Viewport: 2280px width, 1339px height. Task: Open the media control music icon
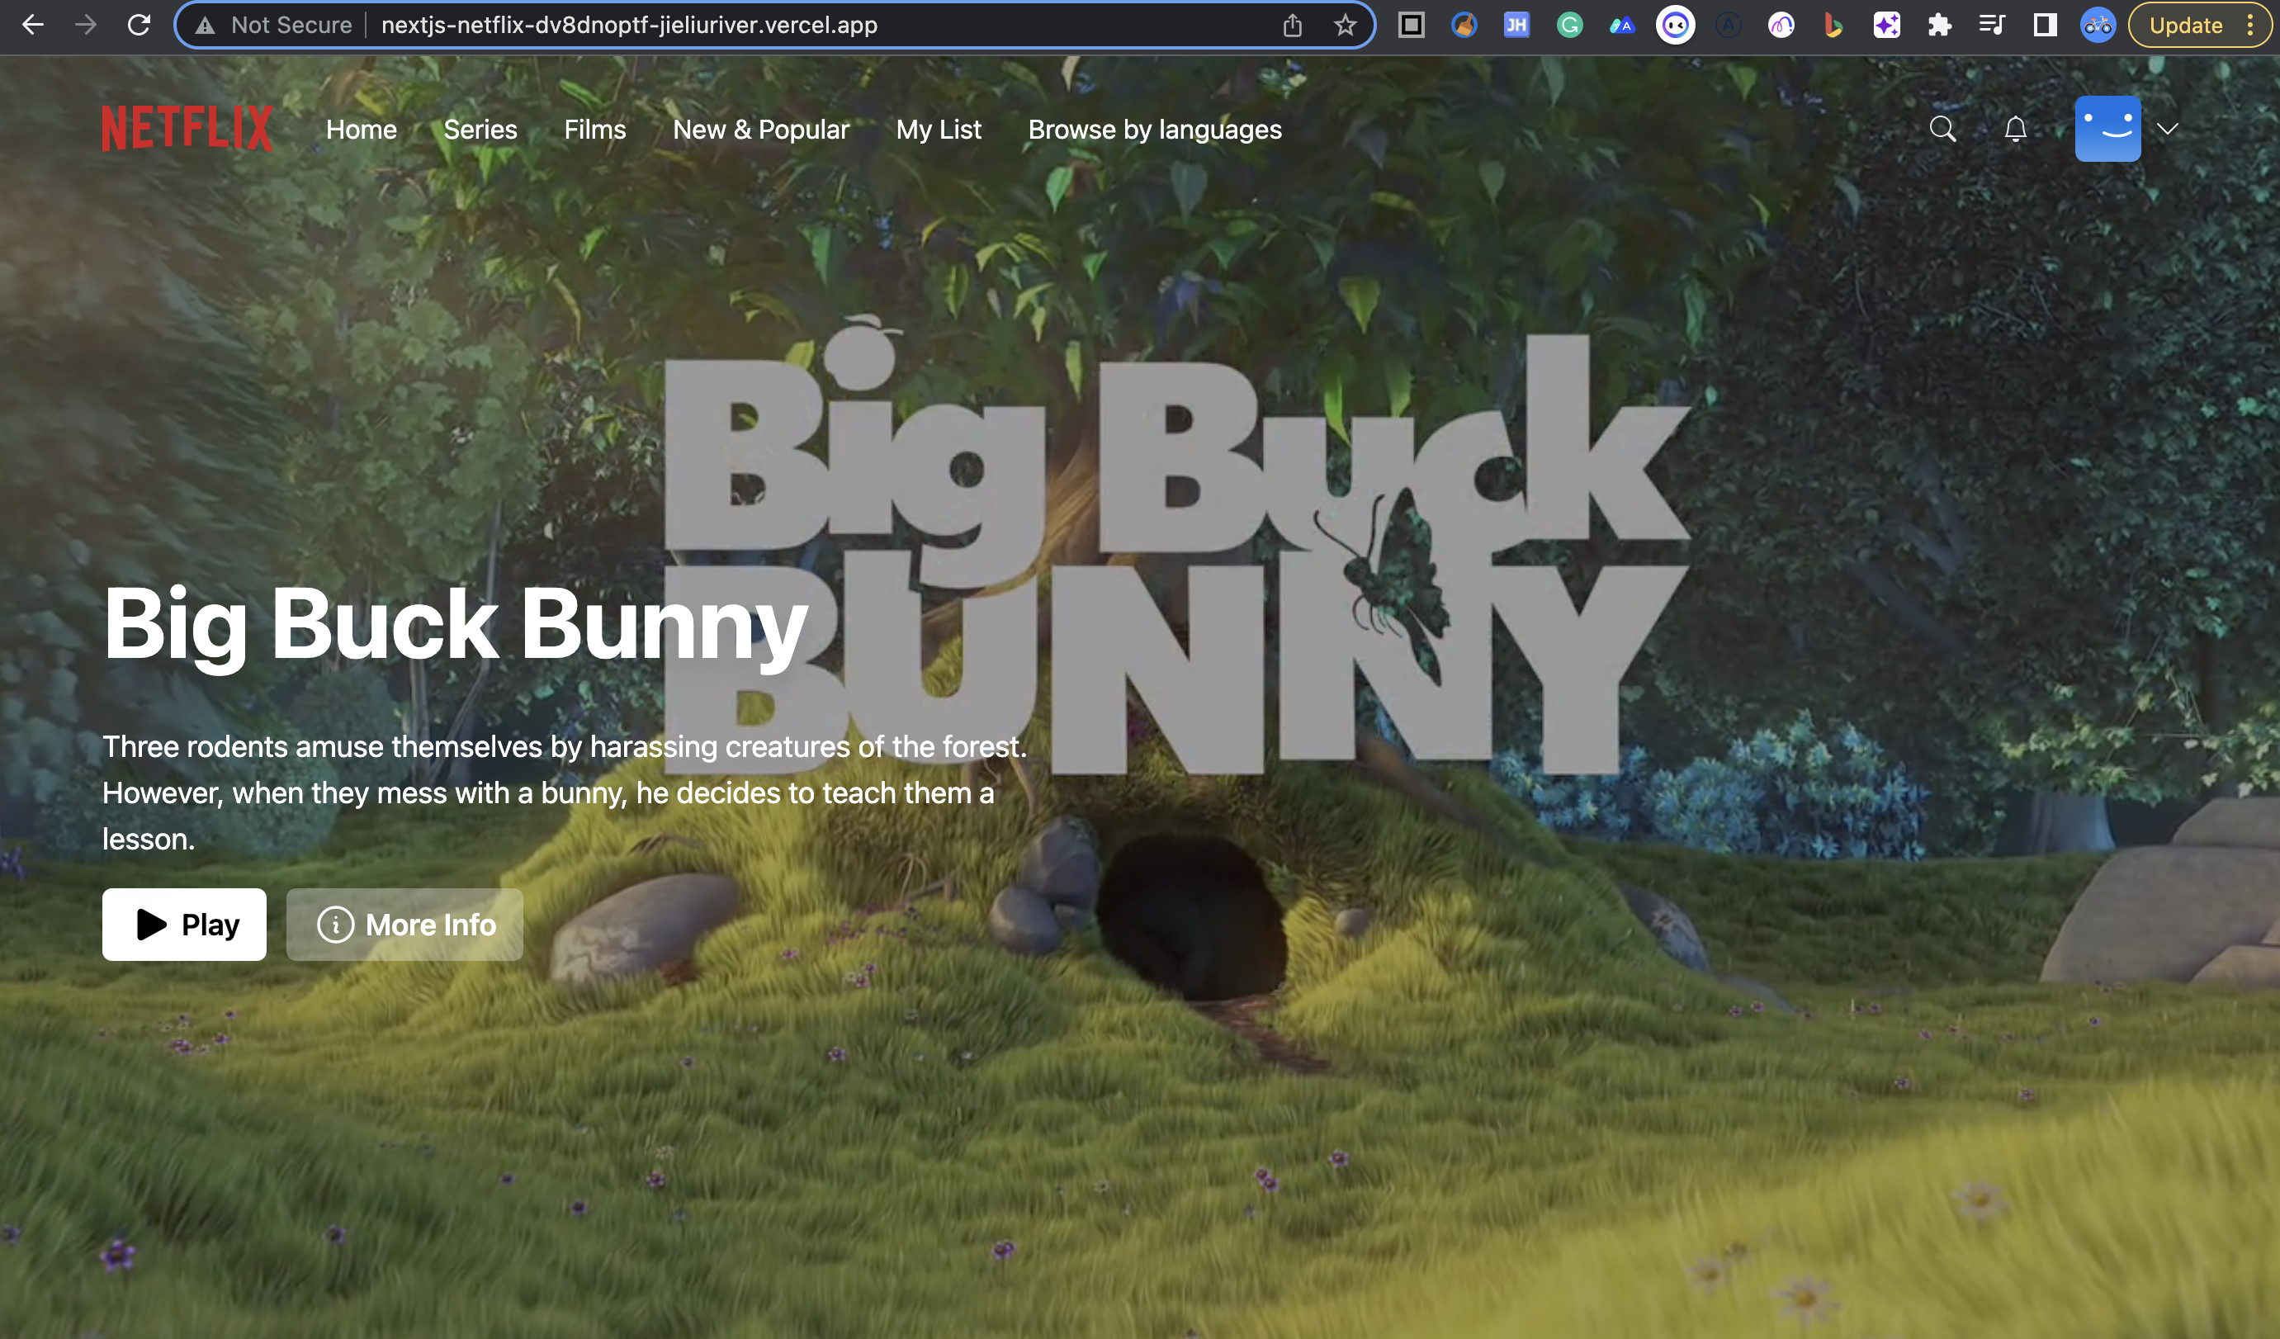[1991, 26]
